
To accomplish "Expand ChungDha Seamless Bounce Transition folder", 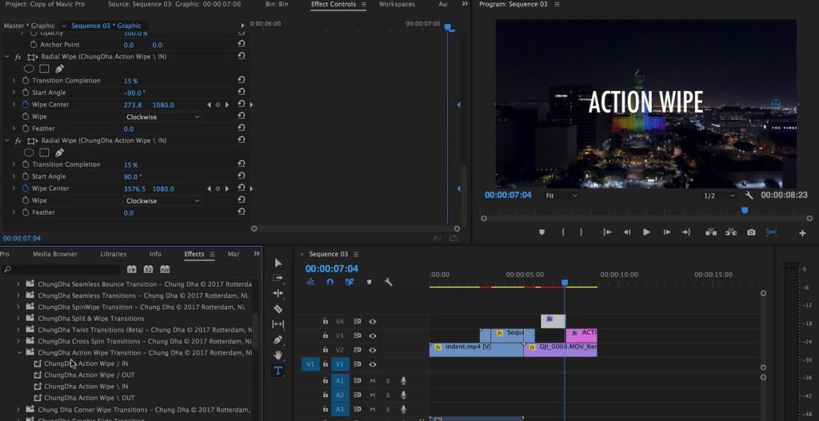I will pos(18,284).
